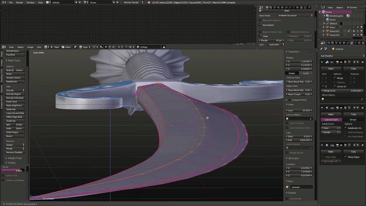Viewport: 366px width, 206px height.
Task: Hide Plane.001 using its eye icon
Action: point(354,31)
